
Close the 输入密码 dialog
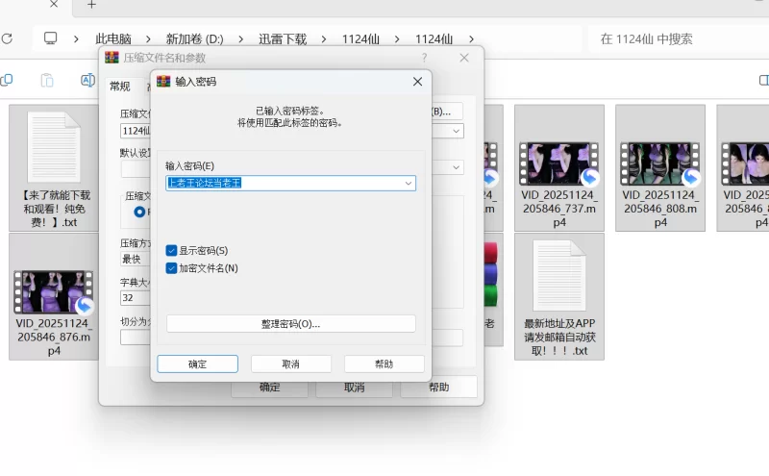tap(417, 82)
